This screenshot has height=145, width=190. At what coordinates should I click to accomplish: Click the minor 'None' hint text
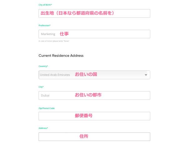pyautogui.click(x=54, y=41)
